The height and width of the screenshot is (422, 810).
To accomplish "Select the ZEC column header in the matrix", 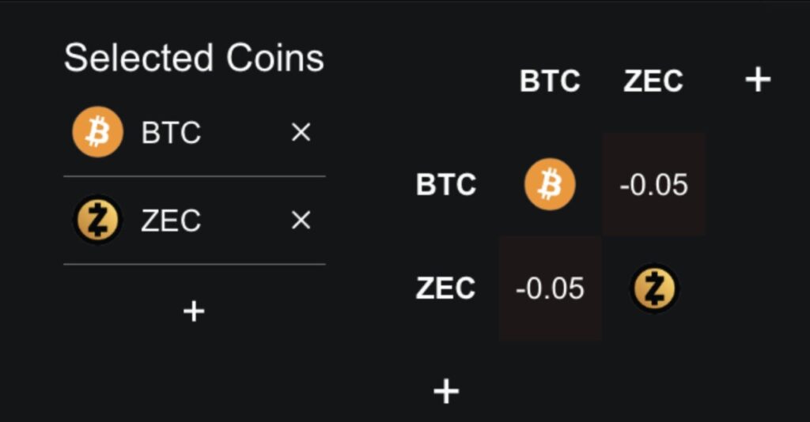I will click(x=653, y=81).
